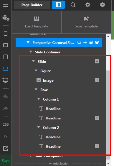Click the Save Template tab

coord(86,22)
